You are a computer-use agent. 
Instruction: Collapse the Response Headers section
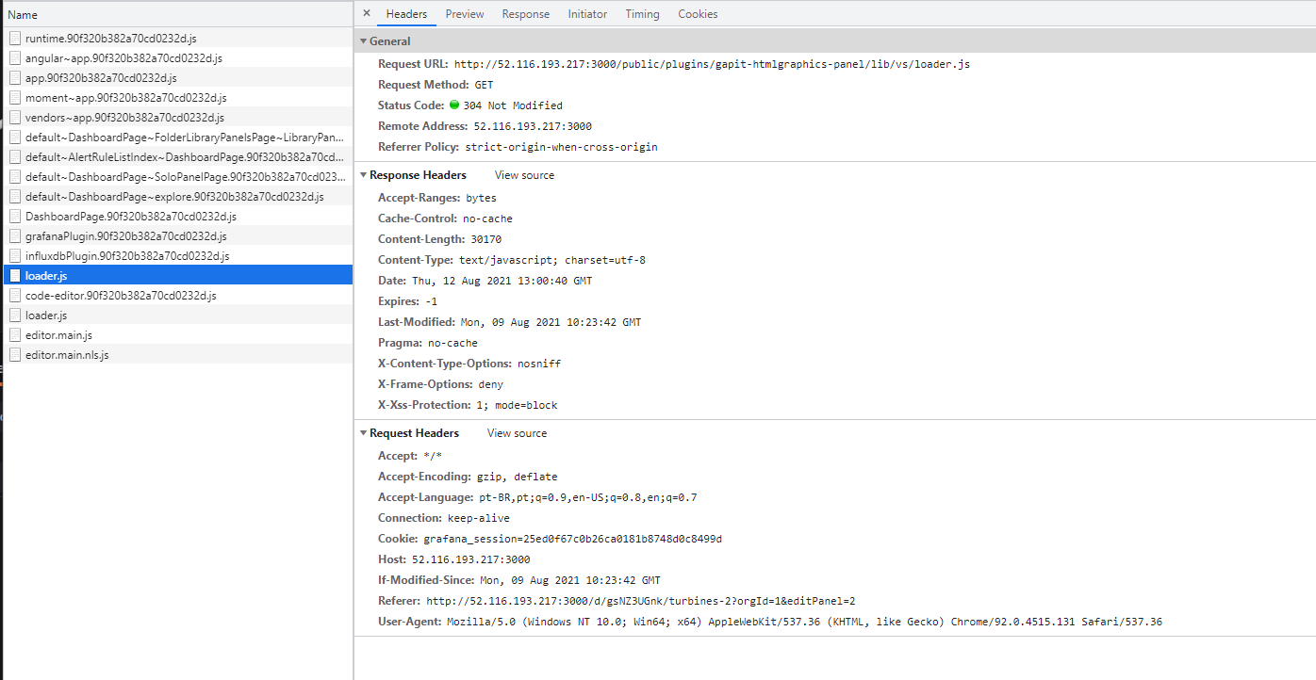tap(363, 174)
